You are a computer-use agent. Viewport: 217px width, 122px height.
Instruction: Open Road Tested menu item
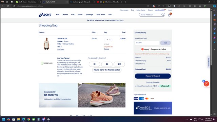[101, 15]
